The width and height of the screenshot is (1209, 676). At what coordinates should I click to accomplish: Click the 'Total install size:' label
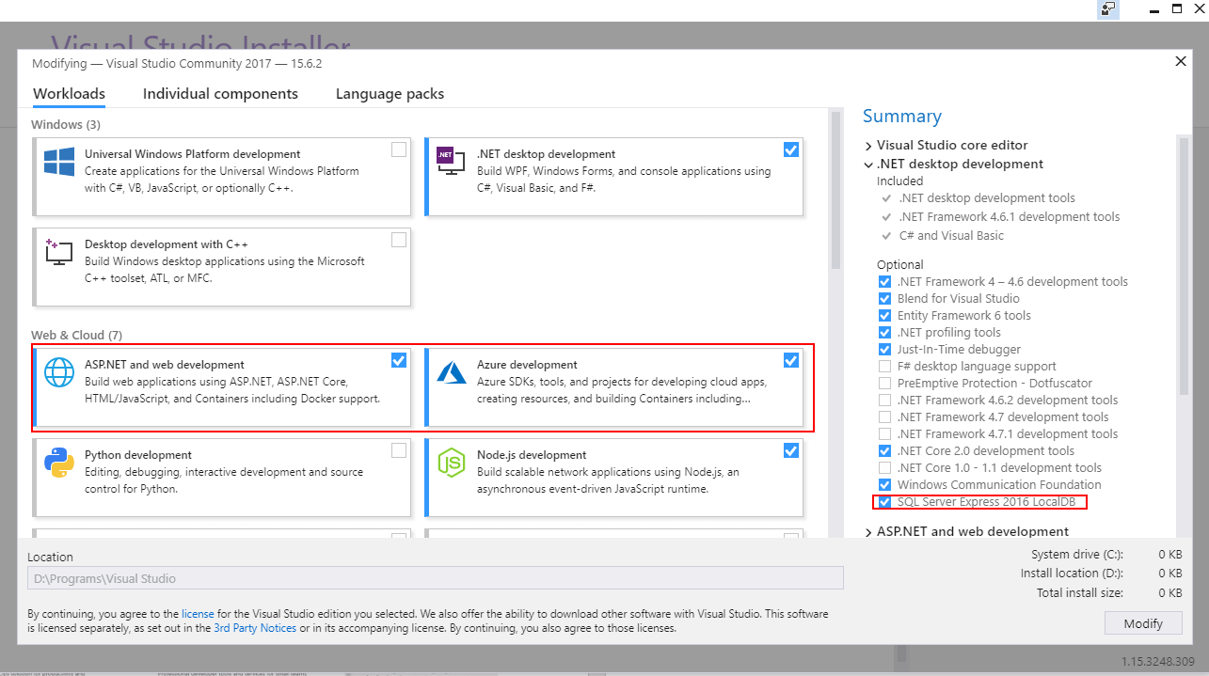click(1080, 592)
